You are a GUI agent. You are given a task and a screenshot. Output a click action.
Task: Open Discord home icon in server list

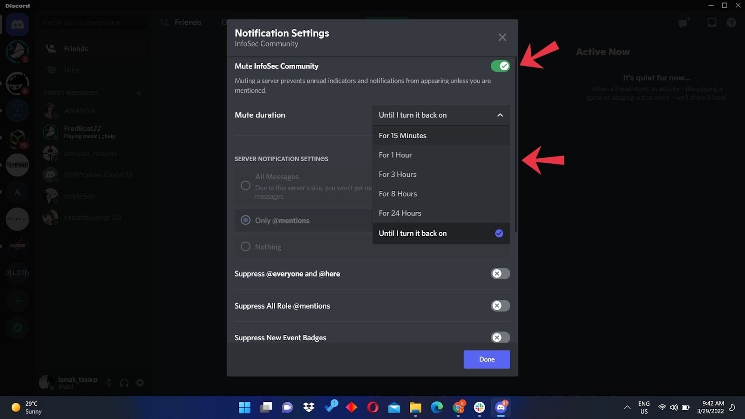tap(18, 24)
